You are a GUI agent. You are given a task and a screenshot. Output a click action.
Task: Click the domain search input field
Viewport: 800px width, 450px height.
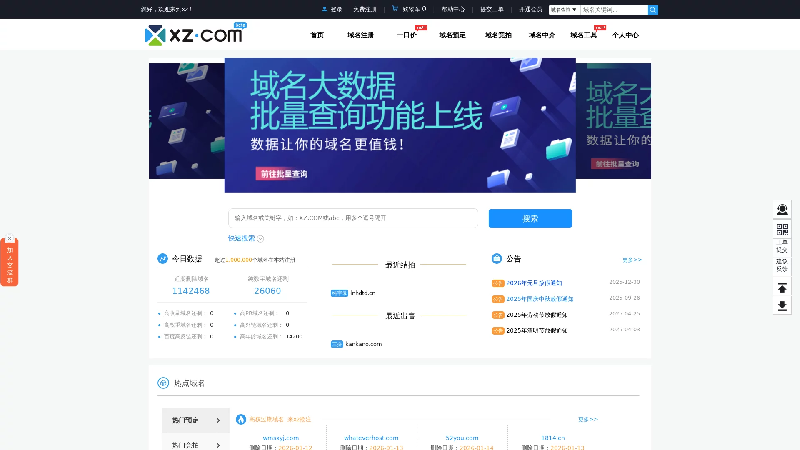[353, 218]
